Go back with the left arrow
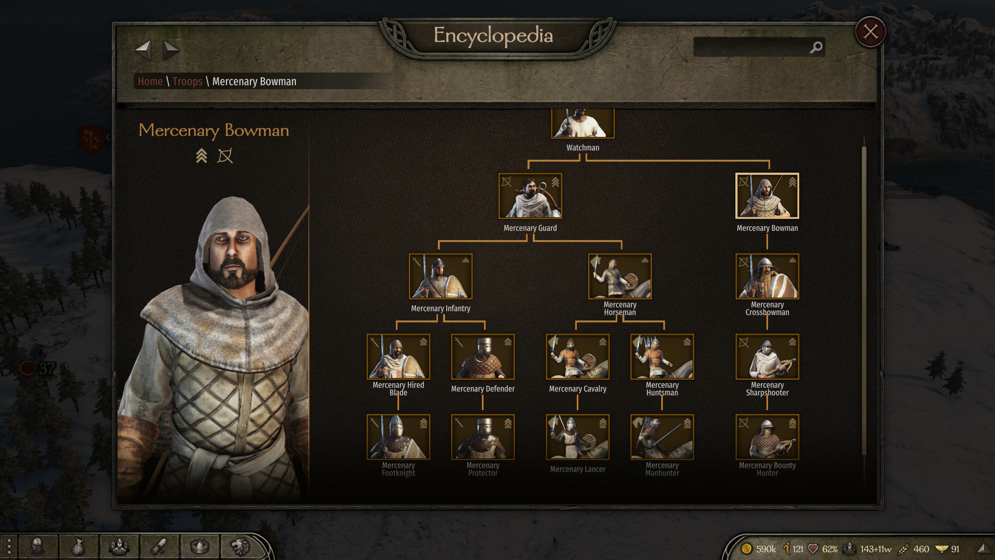Image resolution: width=995 pixels, height=560 pixels. (143, 50)
